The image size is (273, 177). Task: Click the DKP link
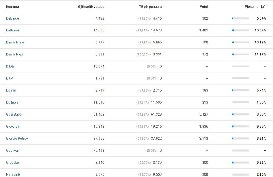(9, 78)
